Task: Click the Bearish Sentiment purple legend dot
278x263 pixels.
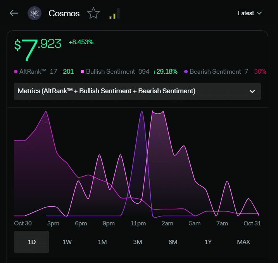Action: click(186, 71)
